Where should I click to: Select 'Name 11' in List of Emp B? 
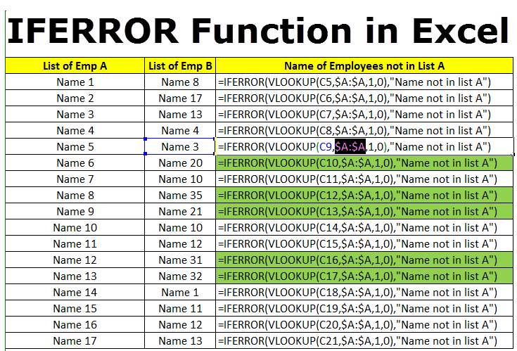pyautogui.click(x=180, y=308)
